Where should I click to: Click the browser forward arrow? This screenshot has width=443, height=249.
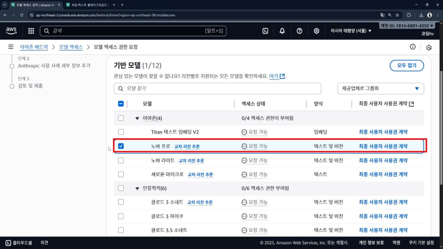point(13,15)
